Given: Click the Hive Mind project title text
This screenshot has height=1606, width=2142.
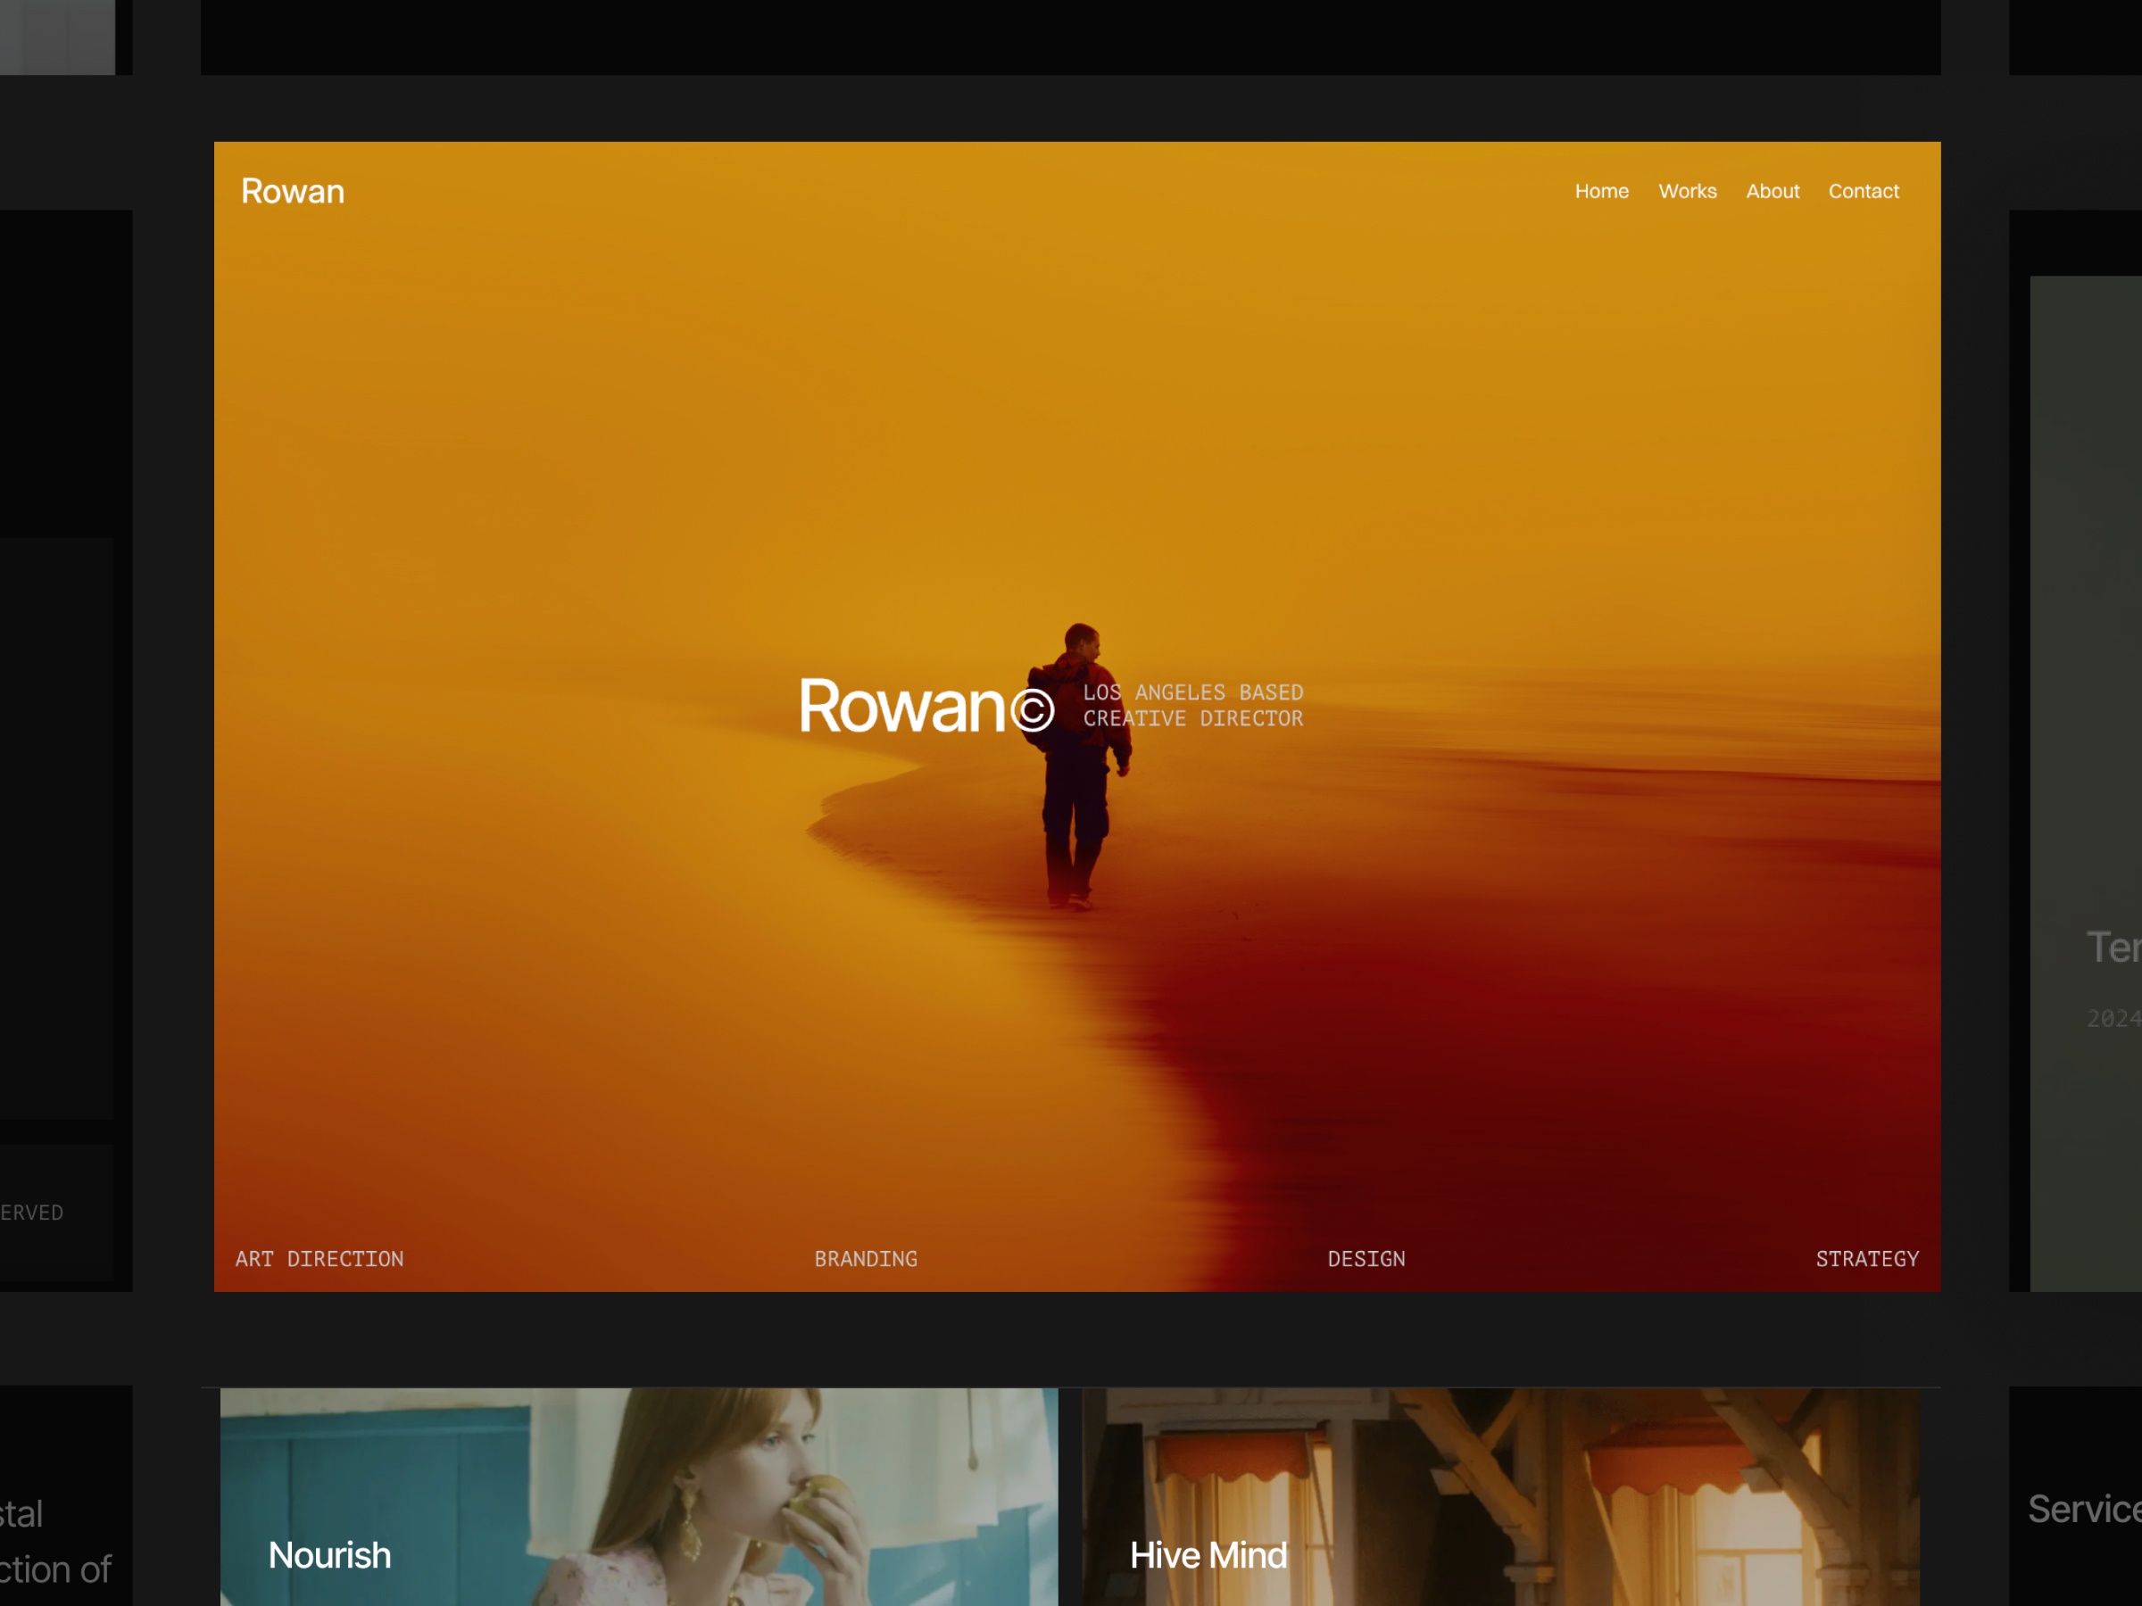Looking at the screenshot, I should coord(1209,1556).
